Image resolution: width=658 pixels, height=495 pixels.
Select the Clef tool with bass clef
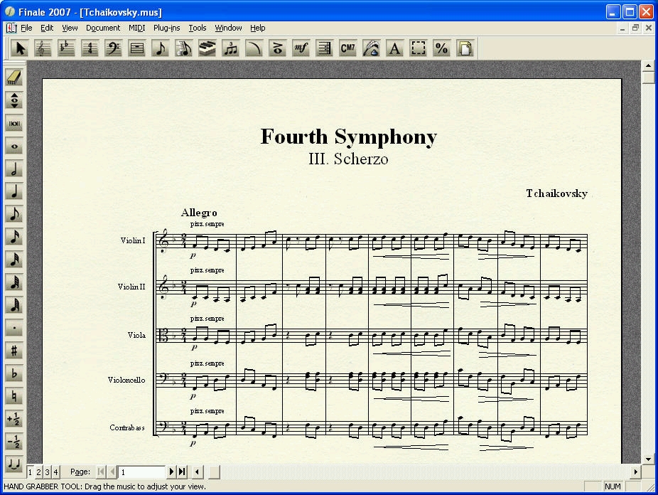pos(113,48)
